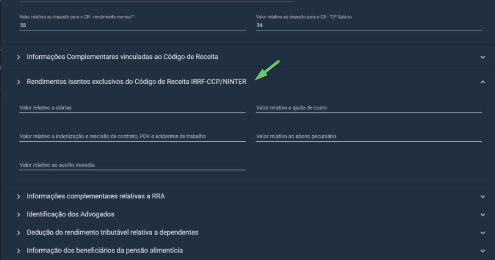Click left chevron beside Dedução do rendimento tributável

(19, 233)
